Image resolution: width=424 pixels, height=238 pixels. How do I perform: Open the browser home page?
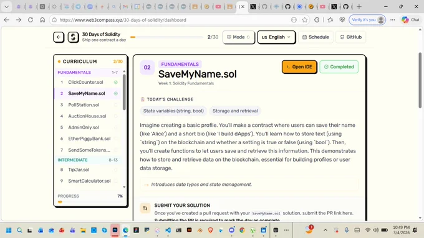pyautogui.click(x=42, y=20)
